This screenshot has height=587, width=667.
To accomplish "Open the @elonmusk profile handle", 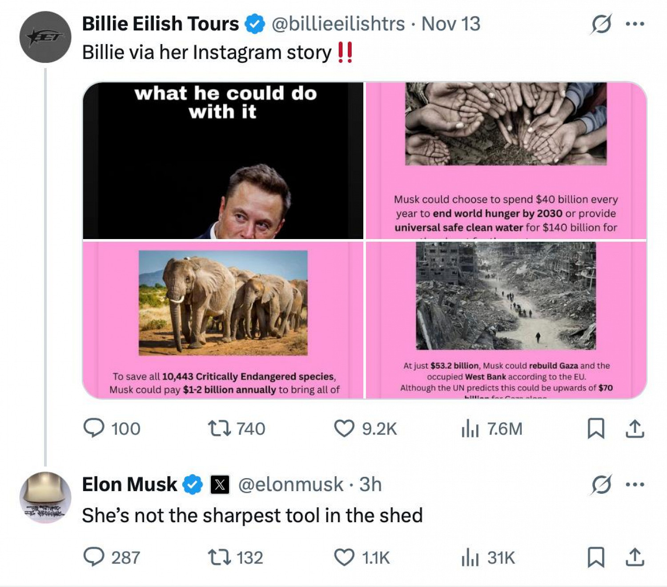I will click(x=291, y=484).
